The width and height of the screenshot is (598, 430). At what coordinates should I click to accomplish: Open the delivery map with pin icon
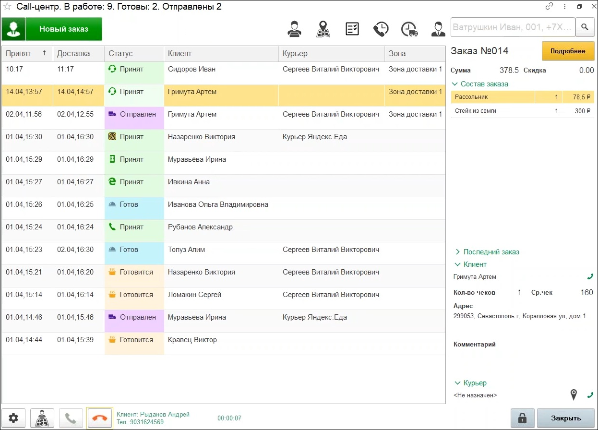(323, 29)
